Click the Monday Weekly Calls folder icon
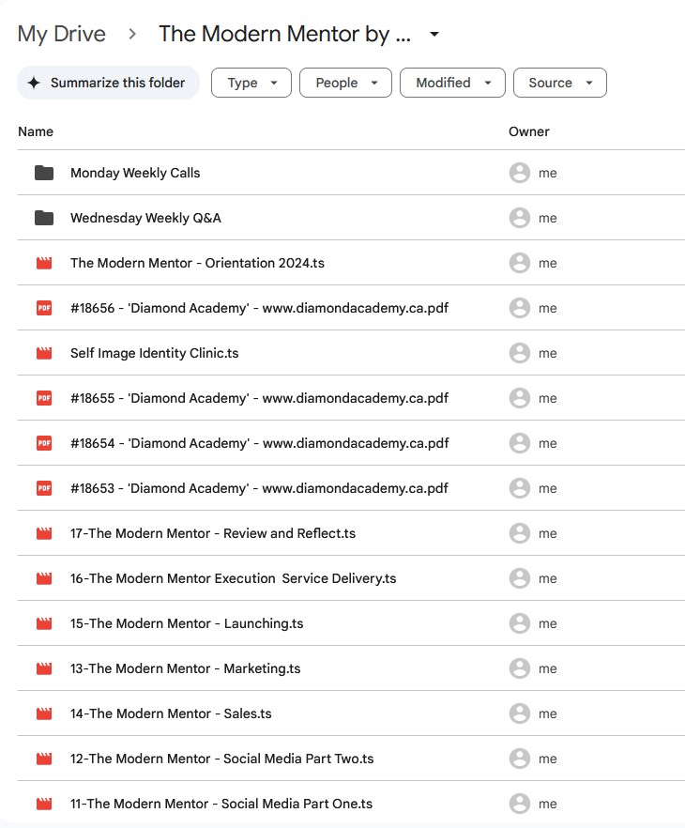 pyautogui.click(x=44, y=173)
